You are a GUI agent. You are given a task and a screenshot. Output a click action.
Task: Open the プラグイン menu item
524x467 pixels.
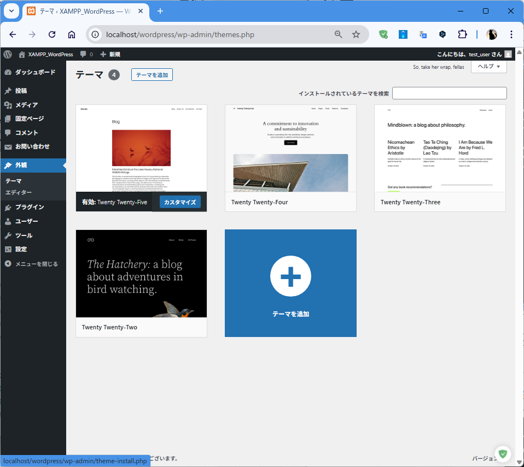tap(30, 207)
